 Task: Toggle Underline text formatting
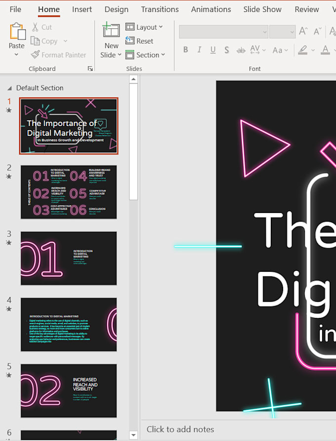pos(213,50)
